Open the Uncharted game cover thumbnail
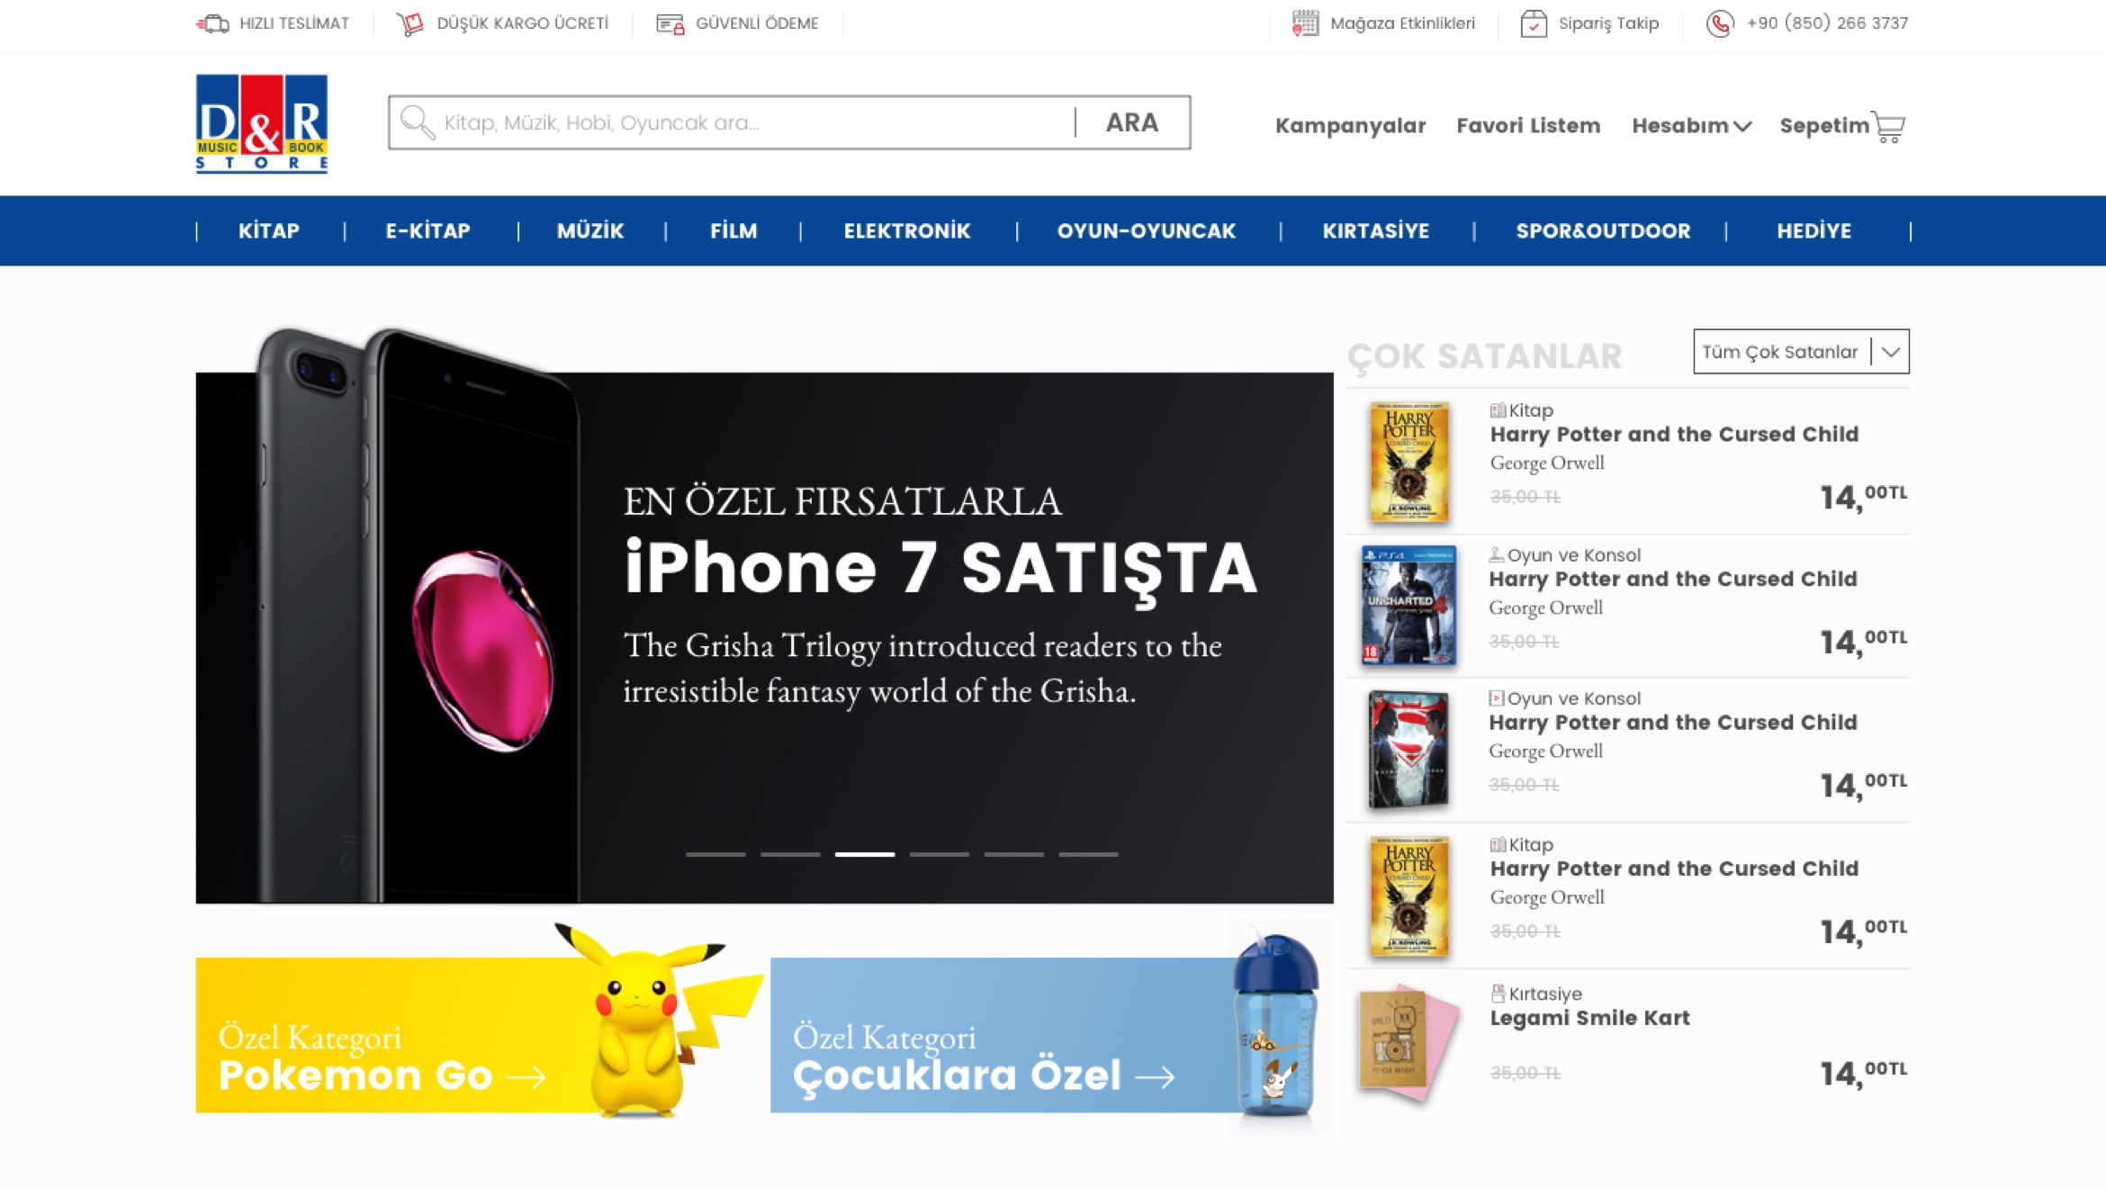 coord(1408,605)
